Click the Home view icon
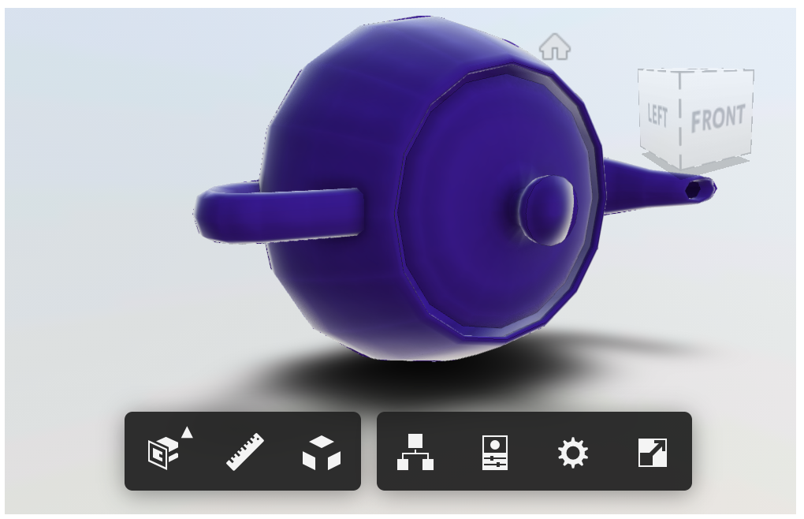 coord(555,47)
